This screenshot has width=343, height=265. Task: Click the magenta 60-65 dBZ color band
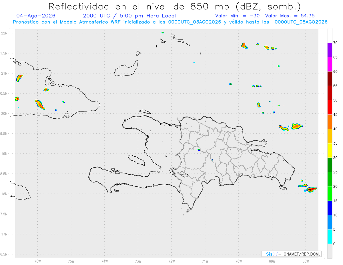[330, 64]
